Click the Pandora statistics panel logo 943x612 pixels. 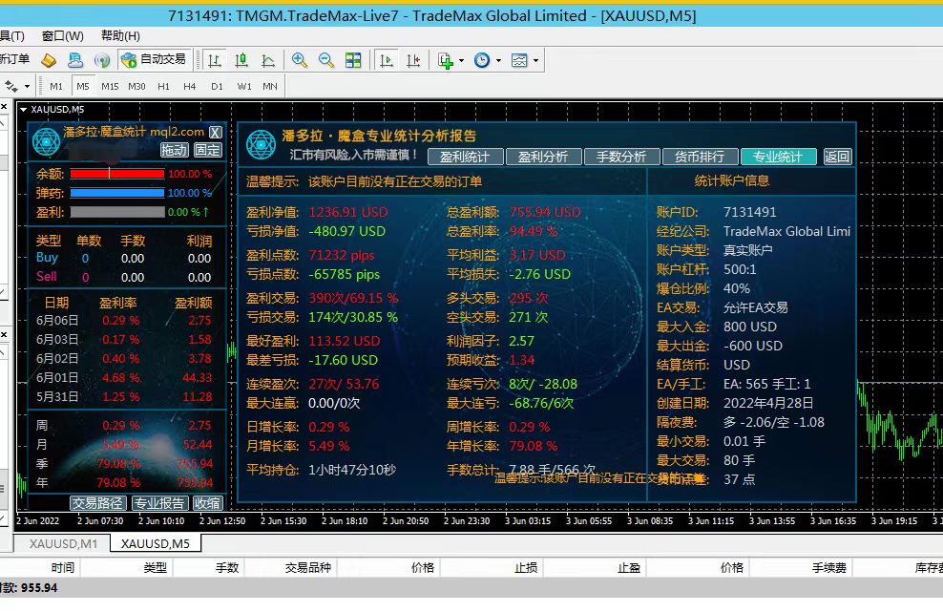[46, 142]
